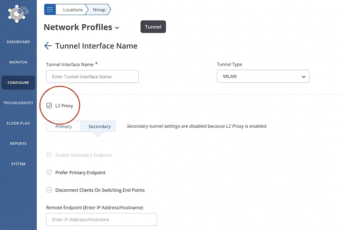Viewport: 343px width, 230px height.
Task: Click the Nmap breadcrumb
Action: 99,10
